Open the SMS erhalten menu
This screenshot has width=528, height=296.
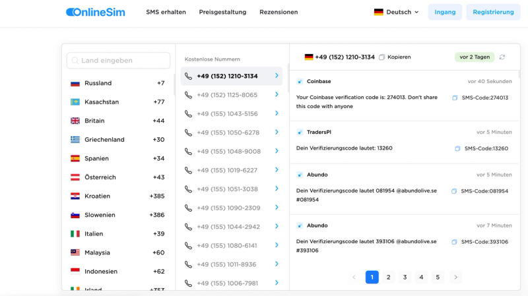tap(166, 12)
